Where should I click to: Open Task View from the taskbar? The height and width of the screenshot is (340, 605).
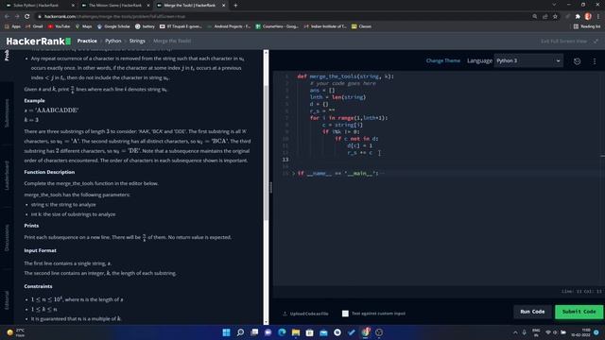(x=254, y=332)
